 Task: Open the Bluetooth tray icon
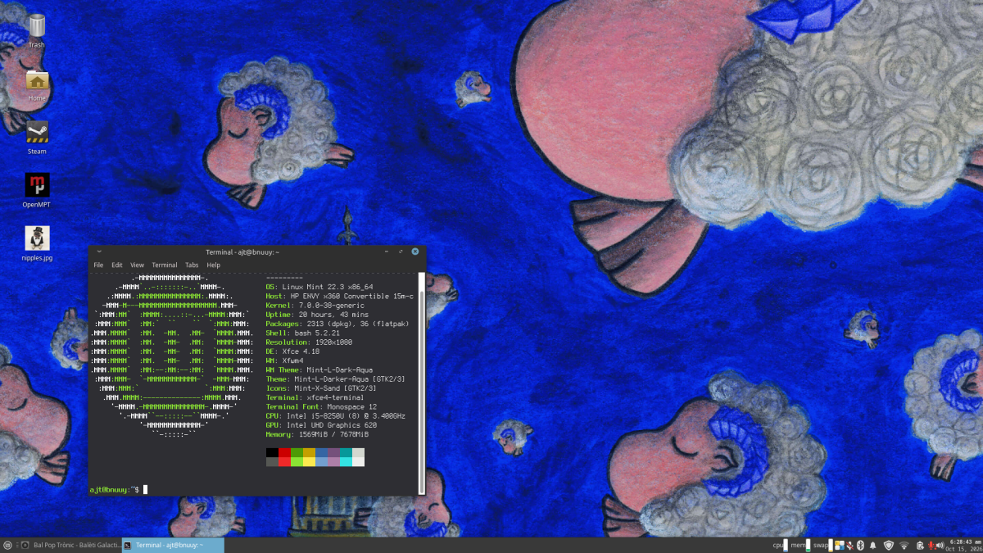coord(861,545)
